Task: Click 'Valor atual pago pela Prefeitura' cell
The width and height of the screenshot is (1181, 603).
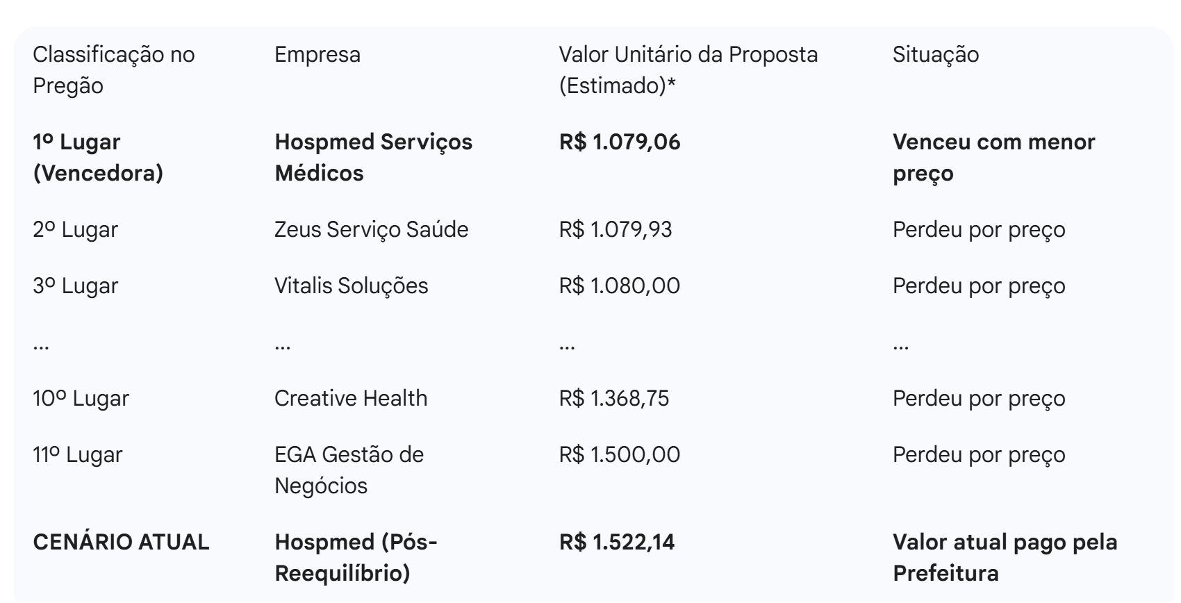Action: click(1005, 557)
